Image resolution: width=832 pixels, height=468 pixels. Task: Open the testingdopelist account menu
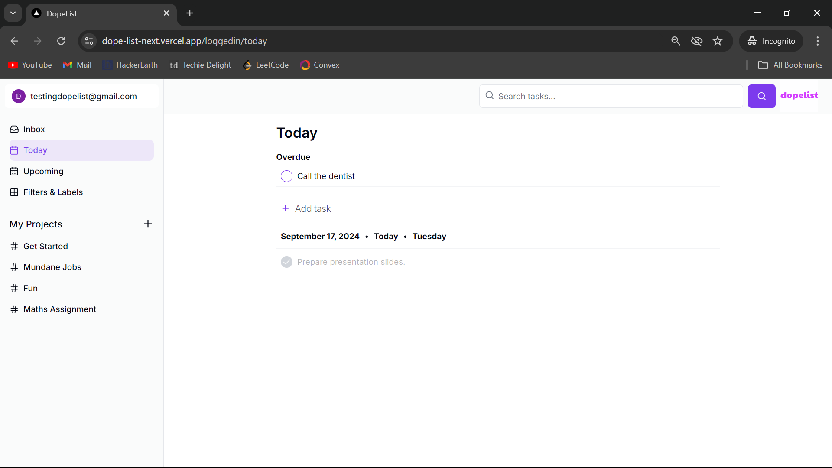click(x=81, y=96)
